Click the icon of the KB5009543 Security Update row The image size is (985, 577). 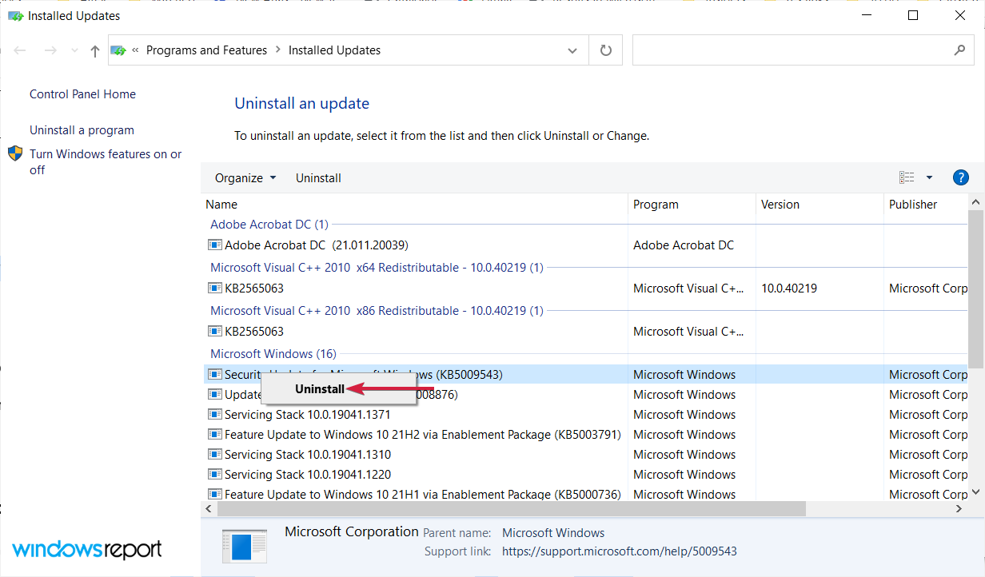(215, 374)
